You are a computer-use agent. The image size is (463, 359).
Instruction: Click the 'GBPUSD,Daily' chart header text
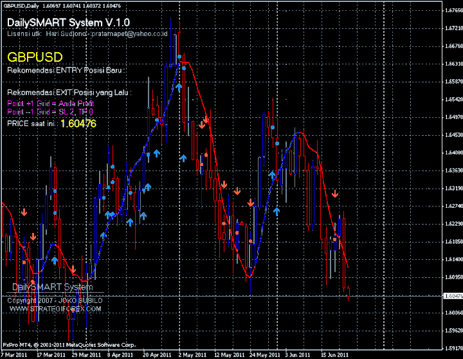coord(21,6)
